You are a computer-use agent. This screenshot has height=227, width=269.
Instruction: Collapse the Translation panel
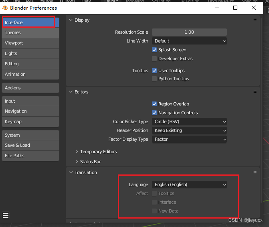coord(71,172)
